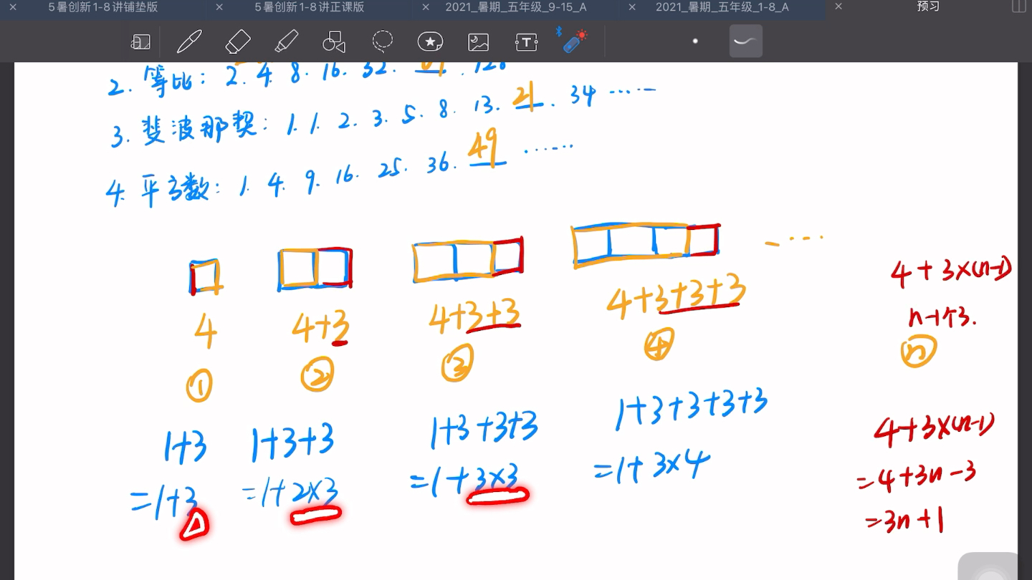Select the Lasso selection tool
The height and width of the screenshot is (580, 1032).
[x=383, y=42]
